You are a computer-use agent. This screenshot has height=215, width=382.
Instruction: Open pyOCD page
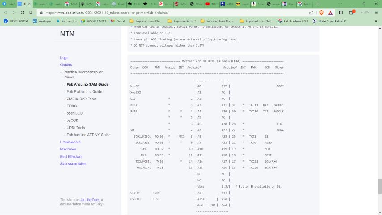[73, 120]
